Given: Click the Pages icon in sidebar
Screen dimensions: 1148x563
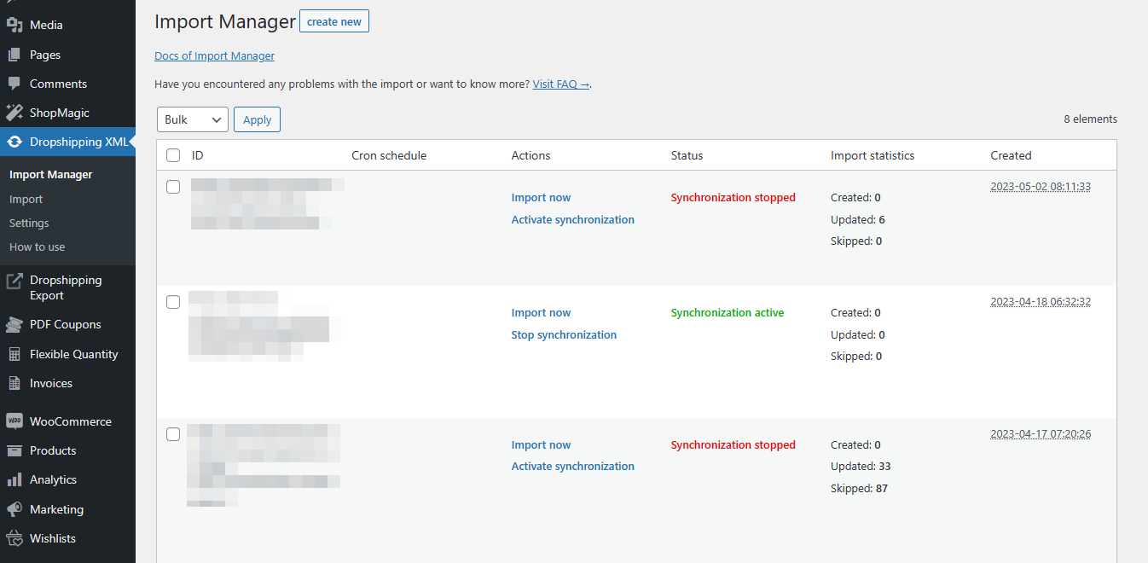Looking at the screenshot, I should click(14, 55).
